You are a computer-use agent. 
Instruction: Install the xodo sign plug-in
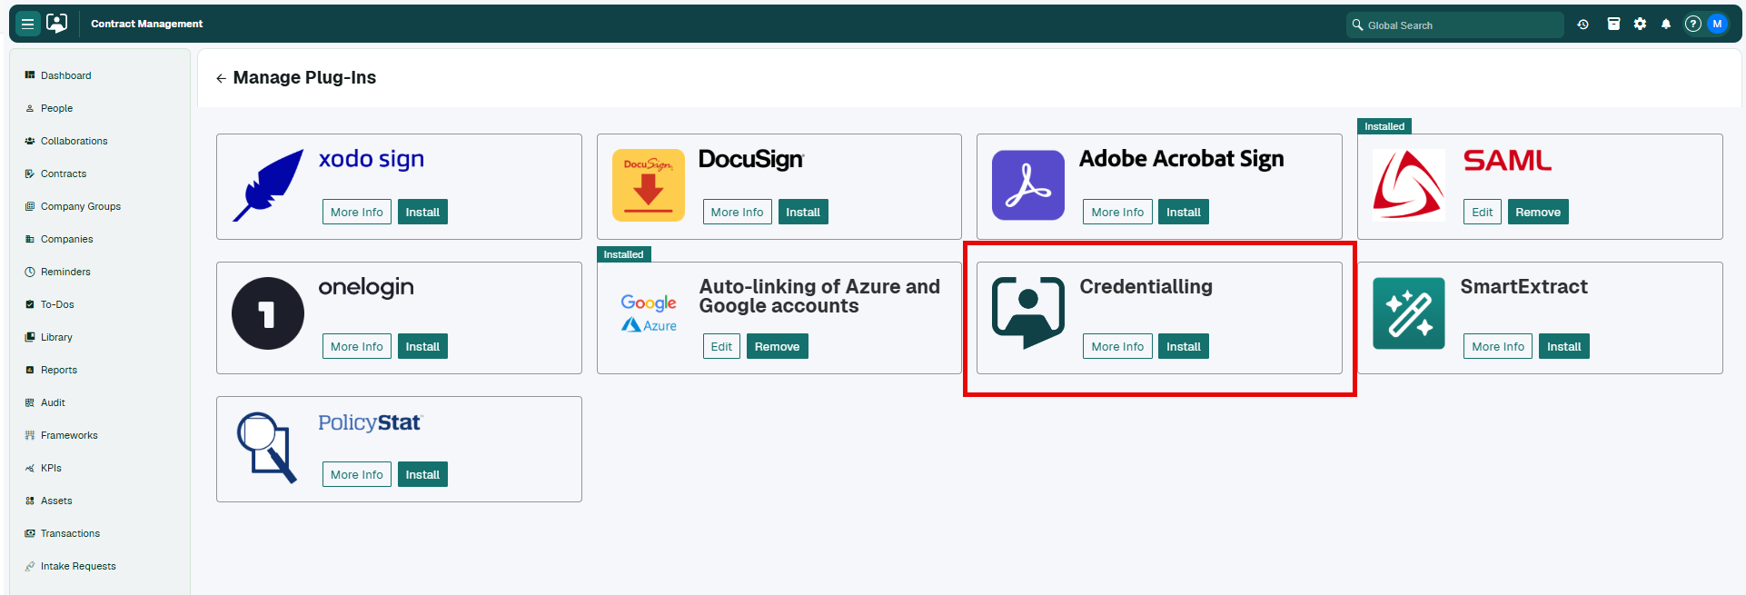[422, 212]
